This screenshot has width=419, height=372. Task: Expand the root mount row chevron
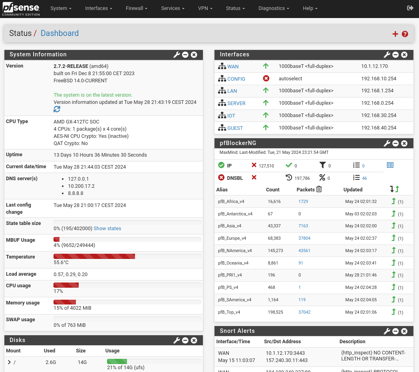coord(9,362)
